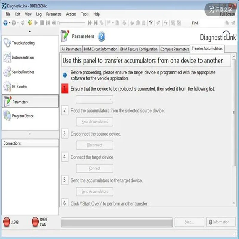Open the source device selection dropdown
The image size is (239, 239).
(94, 99)
